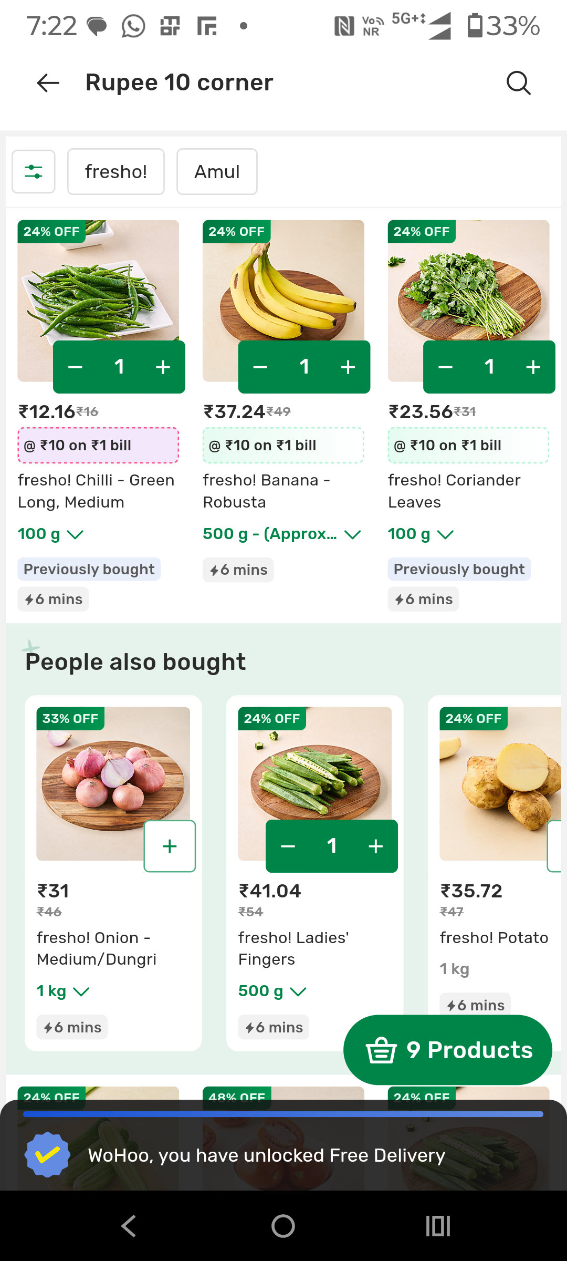Toggle the fresho! brand filter chip
Image resolution: width=567 pixels, height=1261 pixels.
(x=116, y=172)
